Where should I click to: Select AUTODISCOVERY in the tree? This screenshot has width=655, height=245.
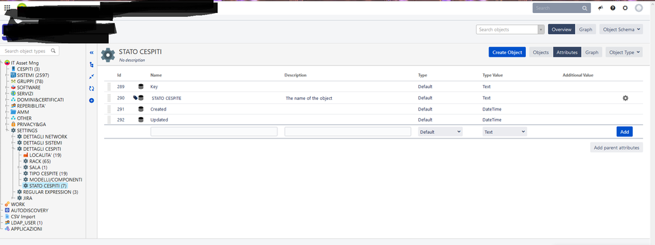(30, 210)
